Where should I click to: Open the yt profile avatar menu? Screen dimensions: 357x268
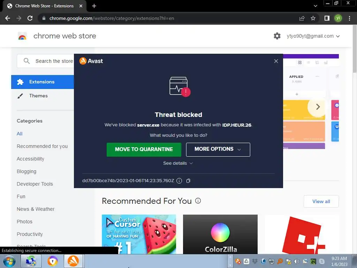pyautogui.click(x=338, y=18)
